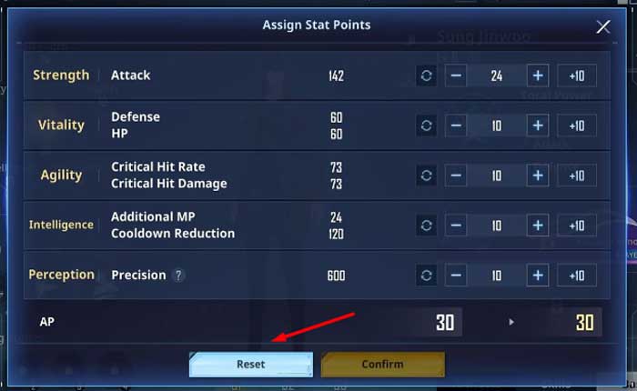Add one point to Vitality
Screen dimensions: 637x391
(538, 125)
